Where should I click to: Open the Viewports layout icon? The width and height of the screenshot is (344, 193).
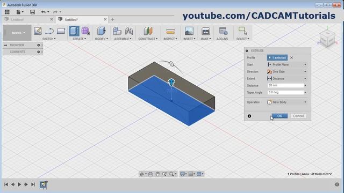click(199, 174)
